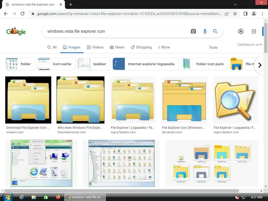Image resolution: width=268 pixels, height=201 pixels.
Task: Launch Firefox from the taskbar
Action: [x=58, y=197]
